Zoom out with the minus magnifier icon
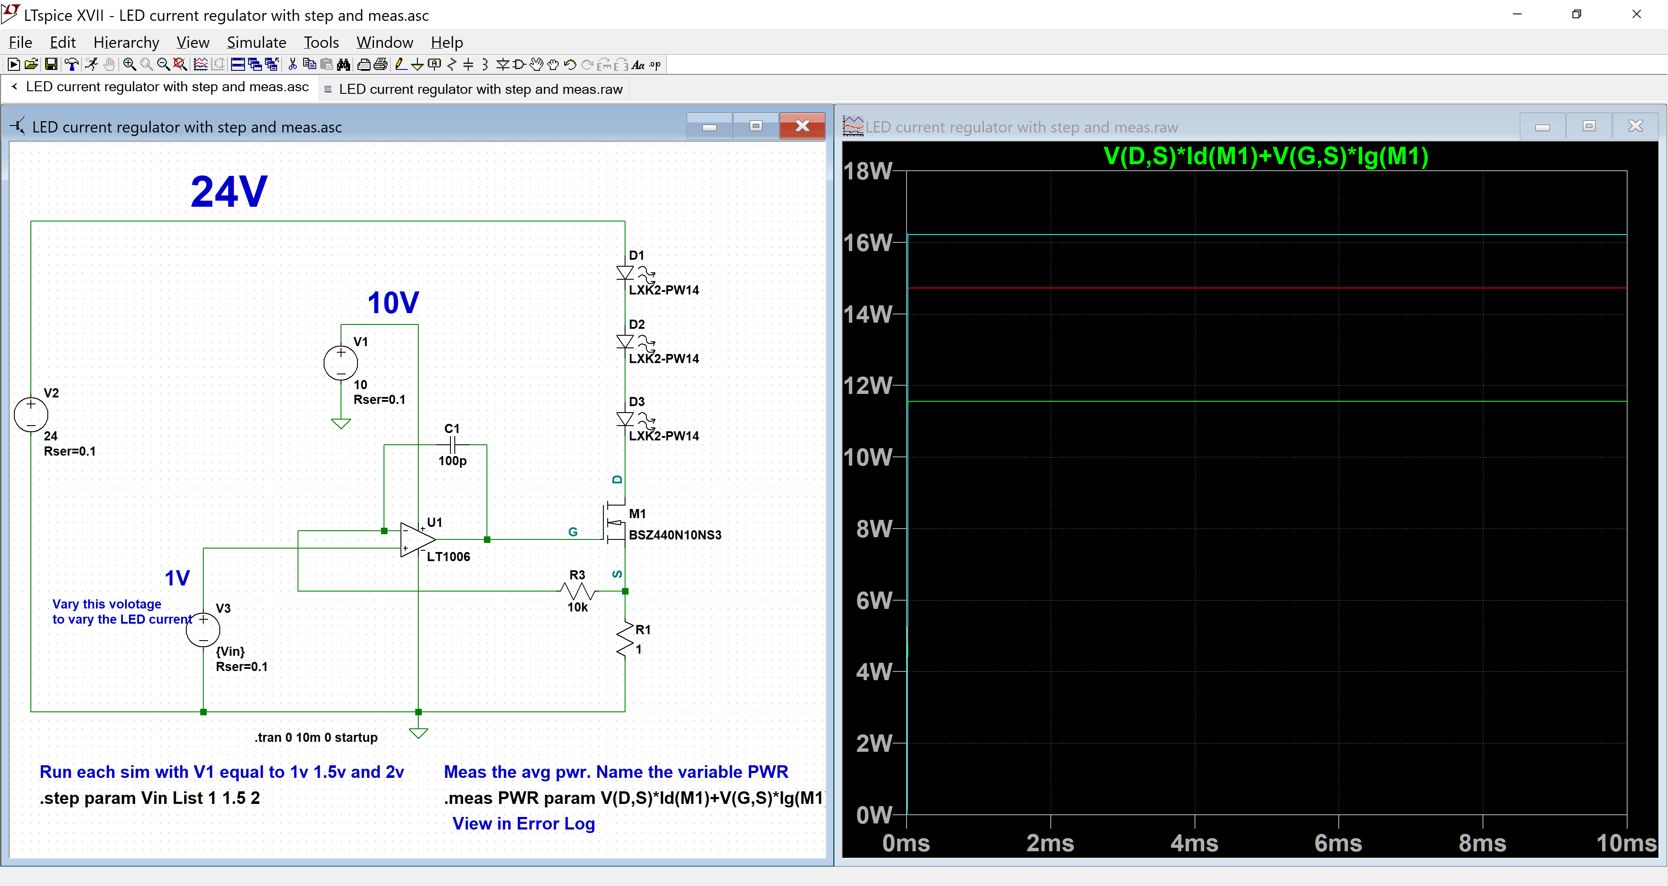This screenshot has width=1668, height=886. pyautogui.click(x=163, y=65)
